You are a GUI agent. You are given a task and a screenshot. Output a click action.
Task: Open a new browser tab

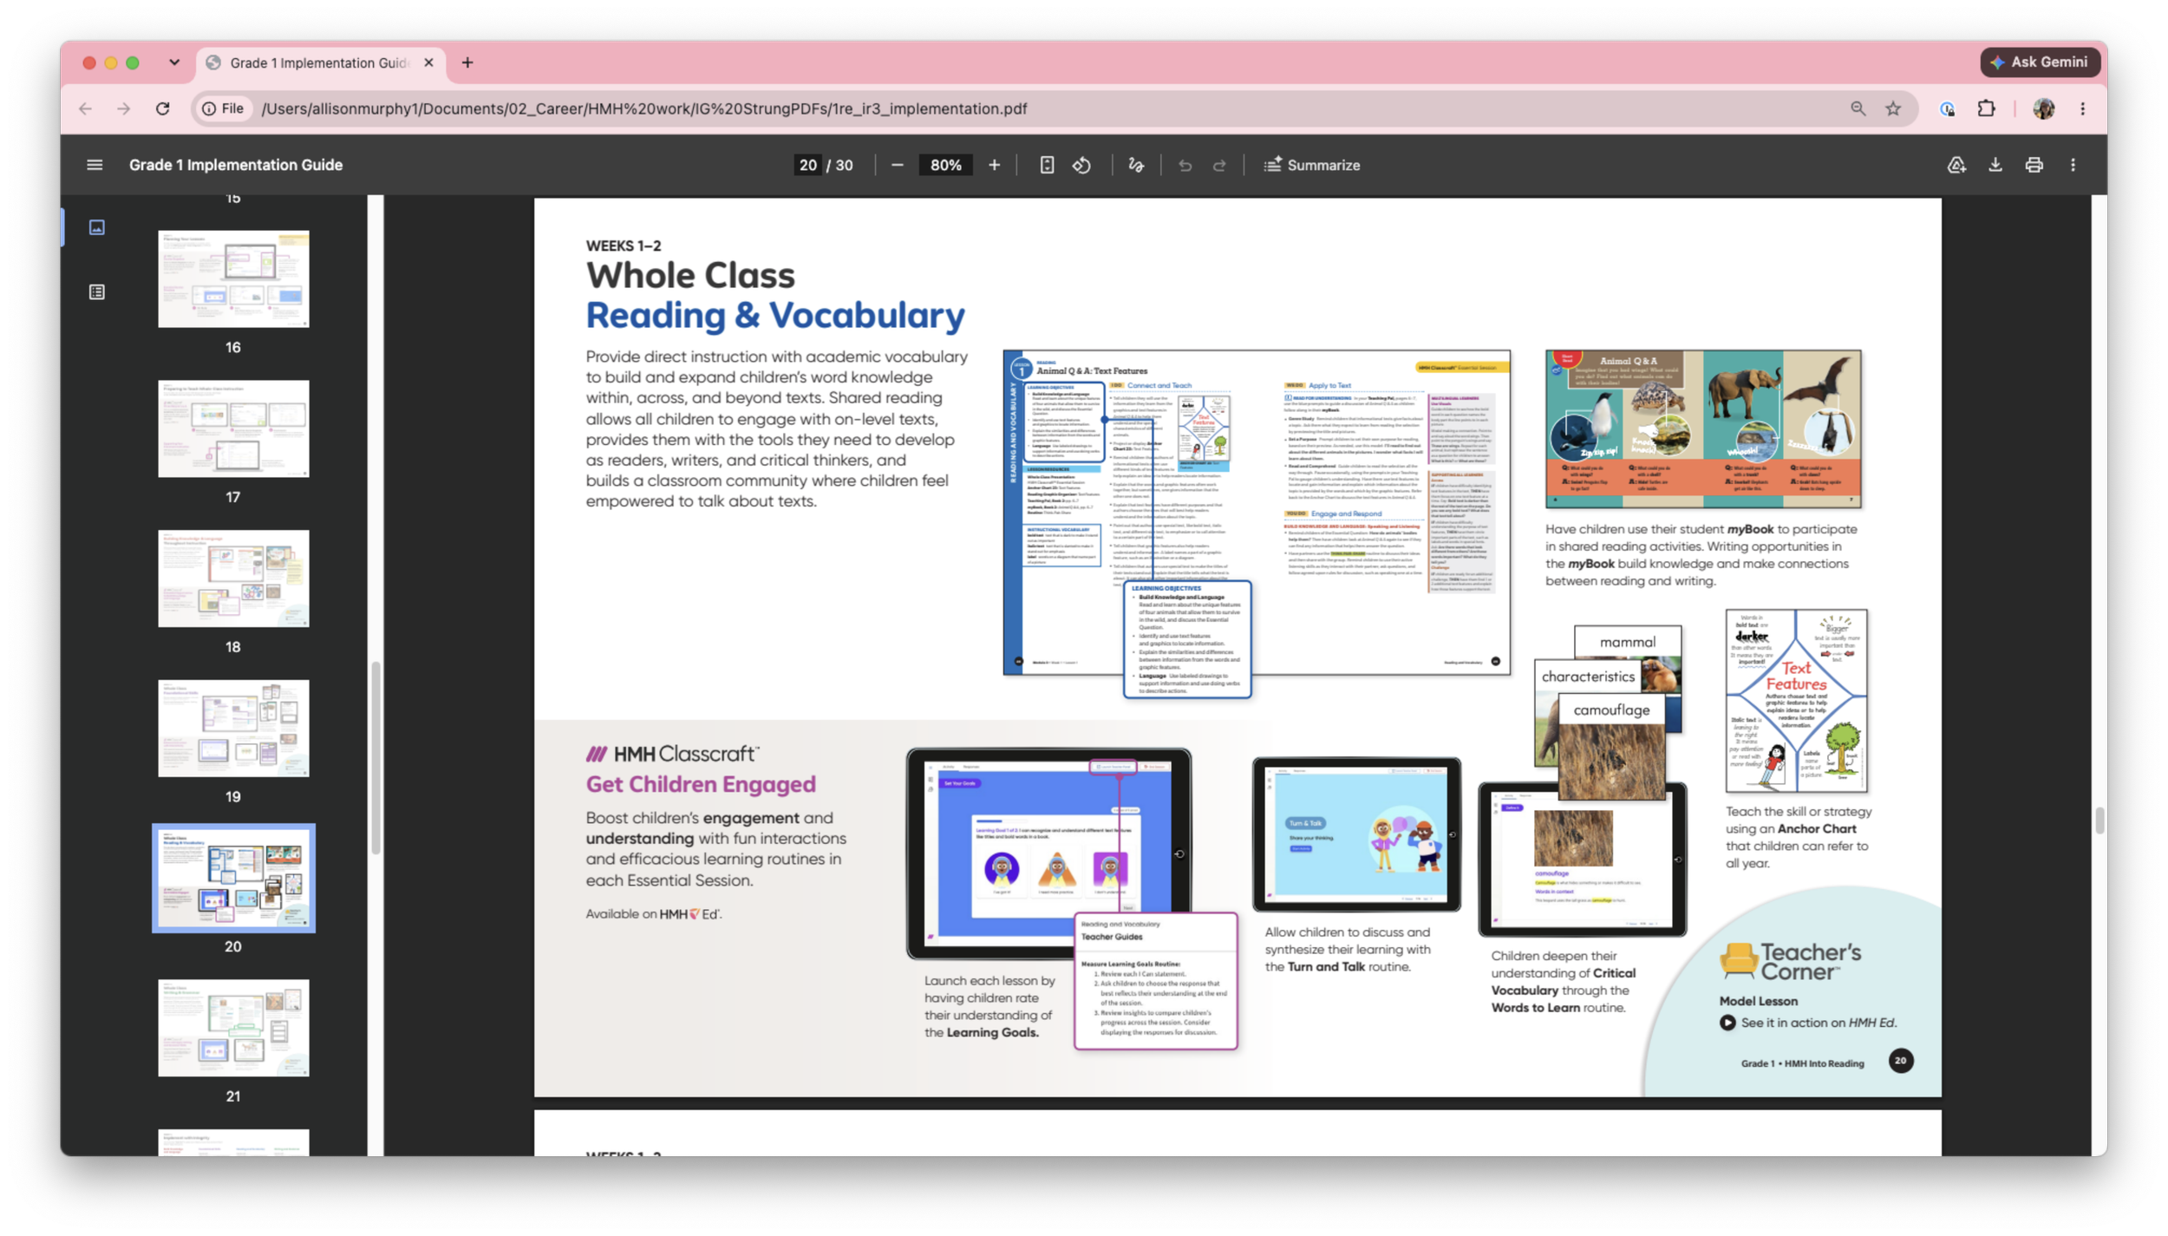coord(467,62)
